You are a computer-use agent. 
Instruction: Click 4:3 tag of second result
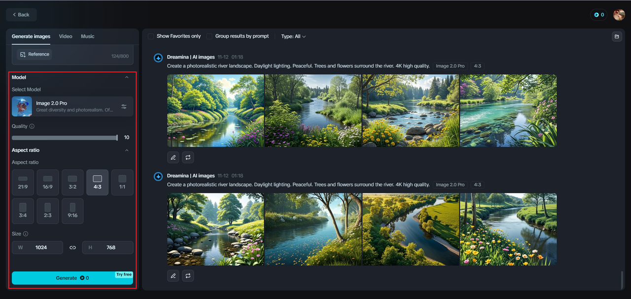[x=477, y=184]
